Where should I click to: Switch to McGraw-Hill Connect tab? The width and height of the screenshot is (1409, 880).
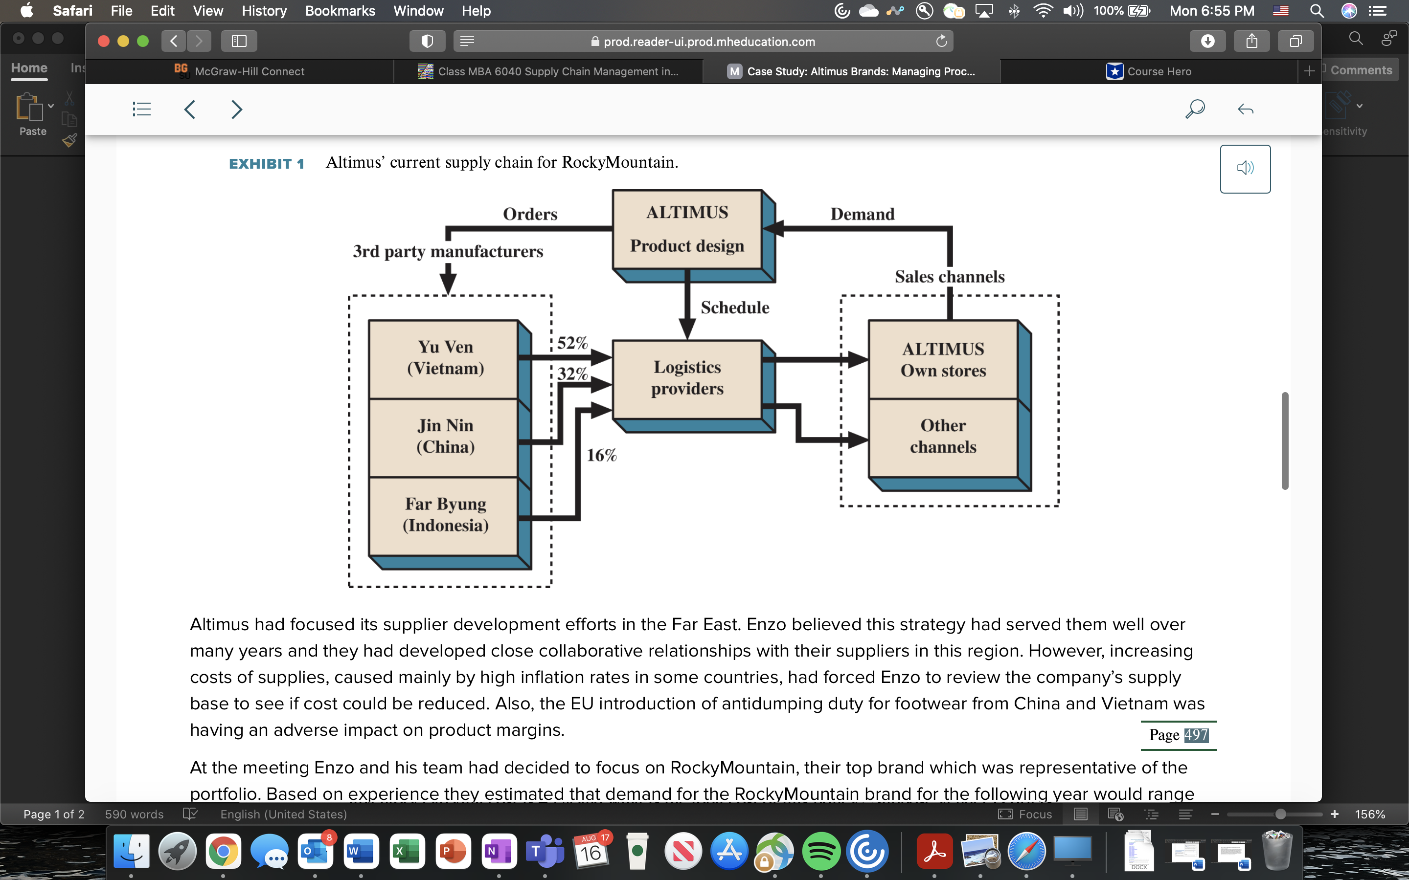point(239,71)
